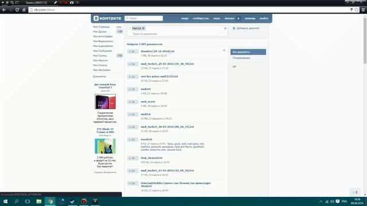This screenshot has width=367, height=206.
Task: Click the txt badge beside Gmail.ru [18-12-2014].txt
Action: point(132,51)
